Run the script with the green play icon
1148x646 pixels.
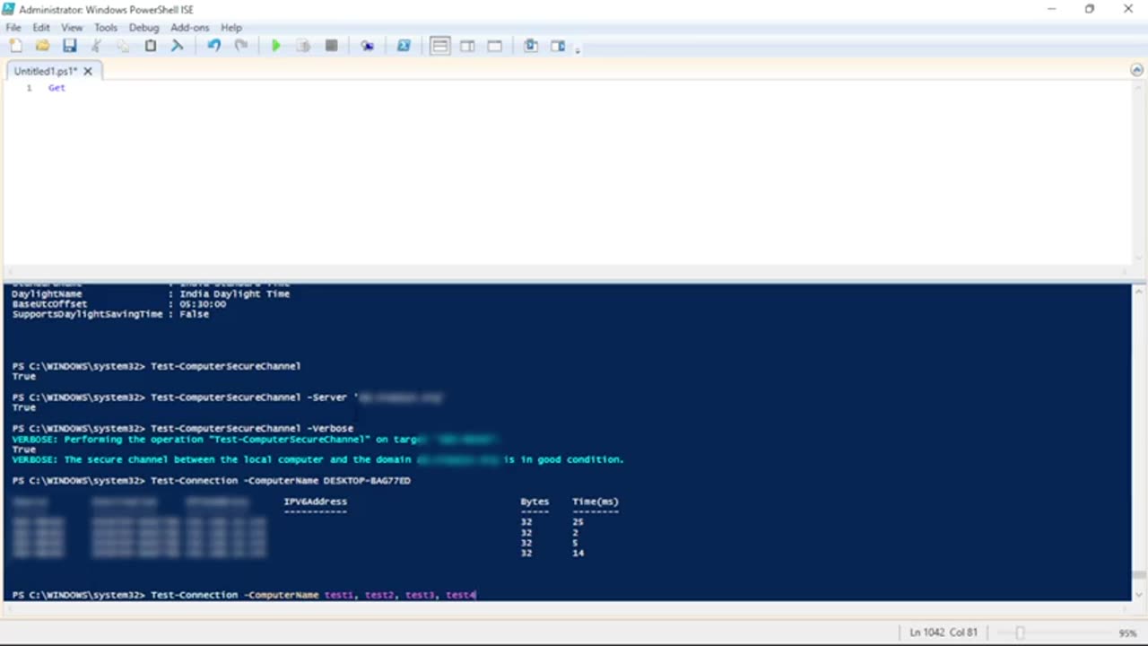(276, 46)
